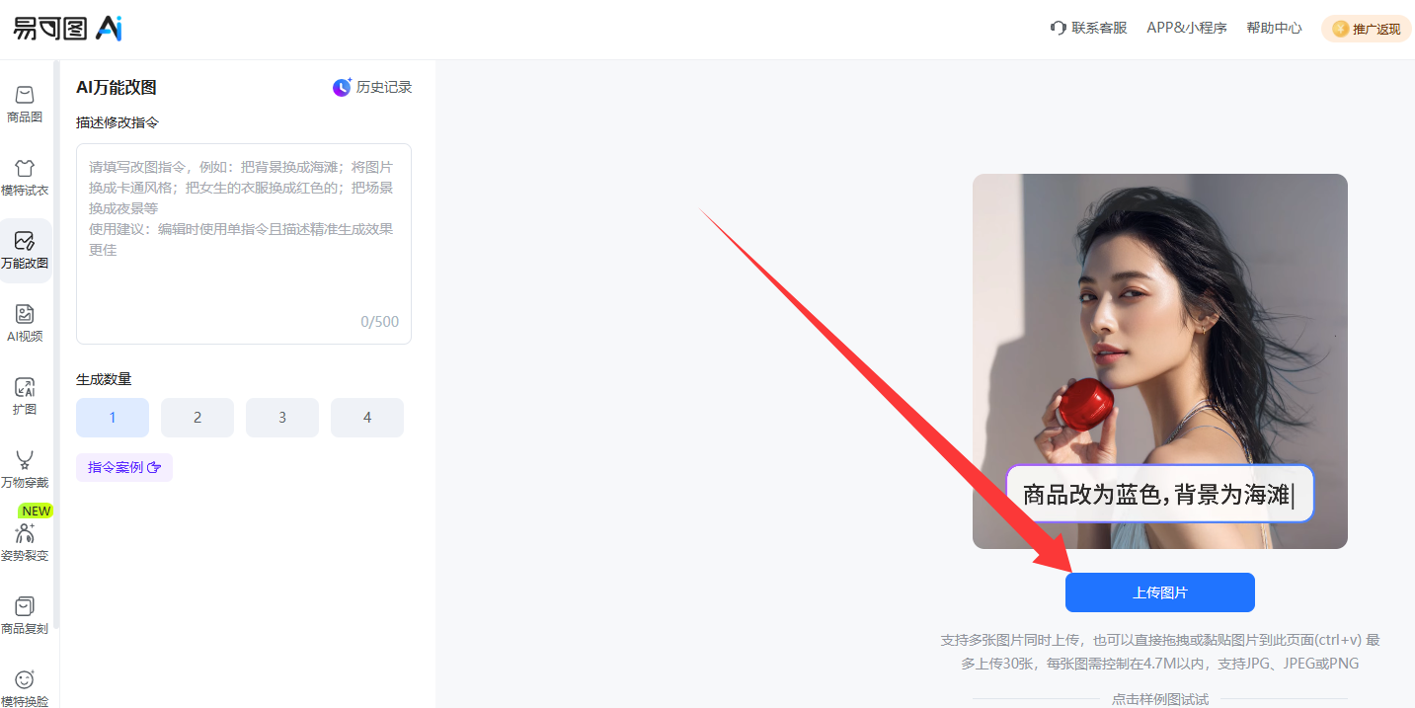The height and width of the screenshot is (708, 1415).
Task: Open 指令案例 examples
Action: point(124,467)
